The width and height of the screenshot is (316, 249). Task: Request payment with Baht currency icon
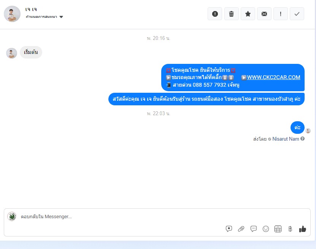[x=290, y=229]
